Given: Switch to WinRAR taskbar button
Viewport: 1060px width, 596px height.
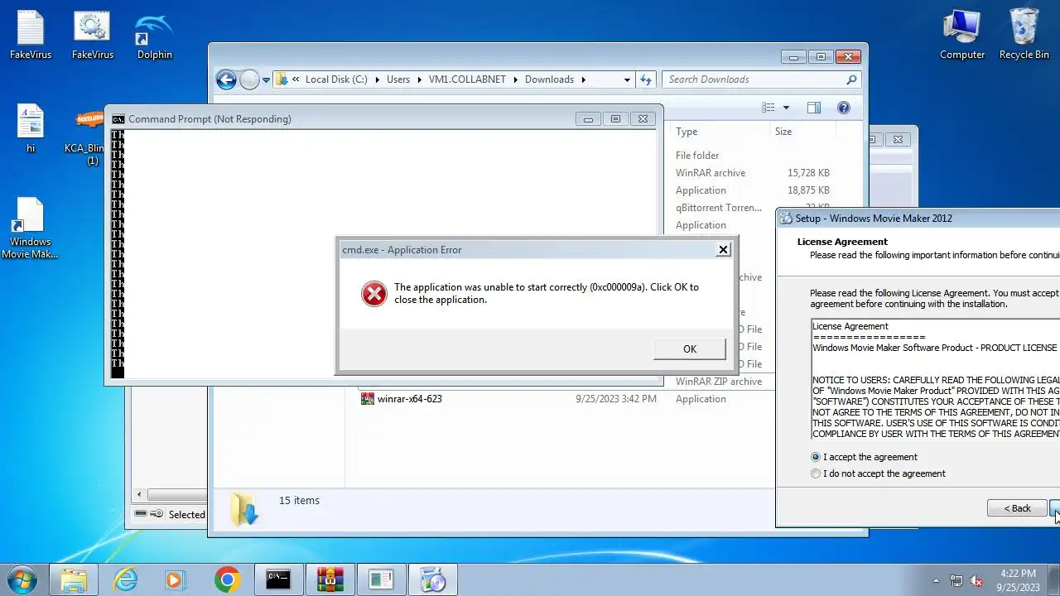Looking at the screenshot, I should tap(330, 579).
